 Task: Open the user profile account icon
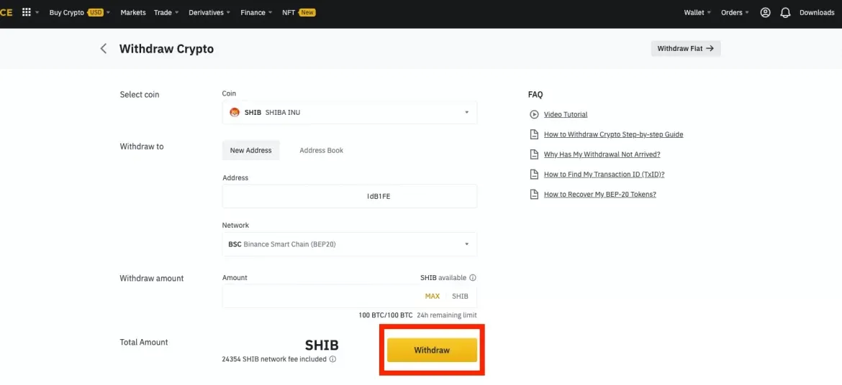click(765, 12)
